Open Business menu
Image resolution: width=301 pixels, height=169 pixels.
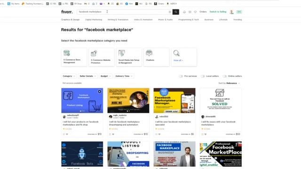point(209,20)
